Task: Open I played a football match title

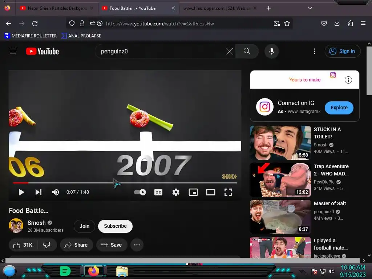Action: (331, 244)
